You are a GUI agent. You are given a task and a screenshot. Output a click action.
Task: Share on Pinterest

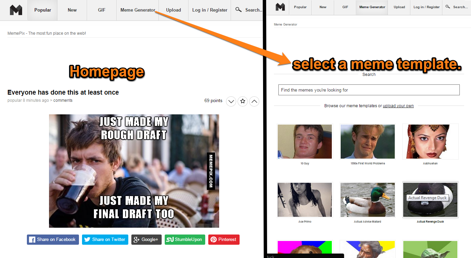(x=224, y=240)
